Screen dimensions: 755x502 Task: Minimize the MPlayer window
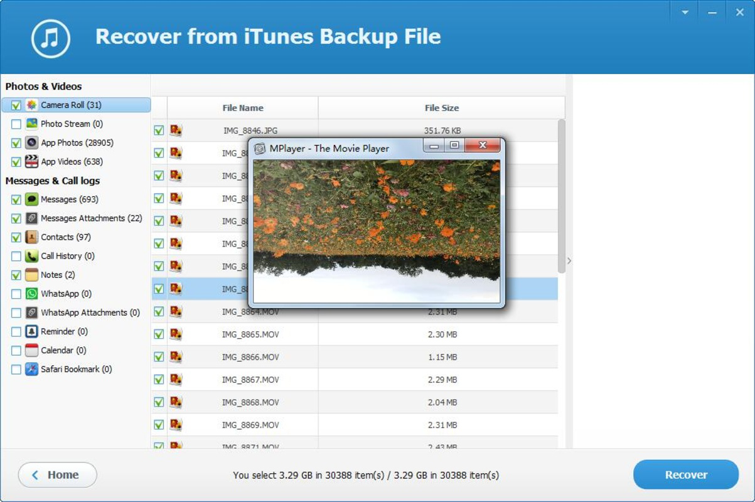(x=433, y=146)
